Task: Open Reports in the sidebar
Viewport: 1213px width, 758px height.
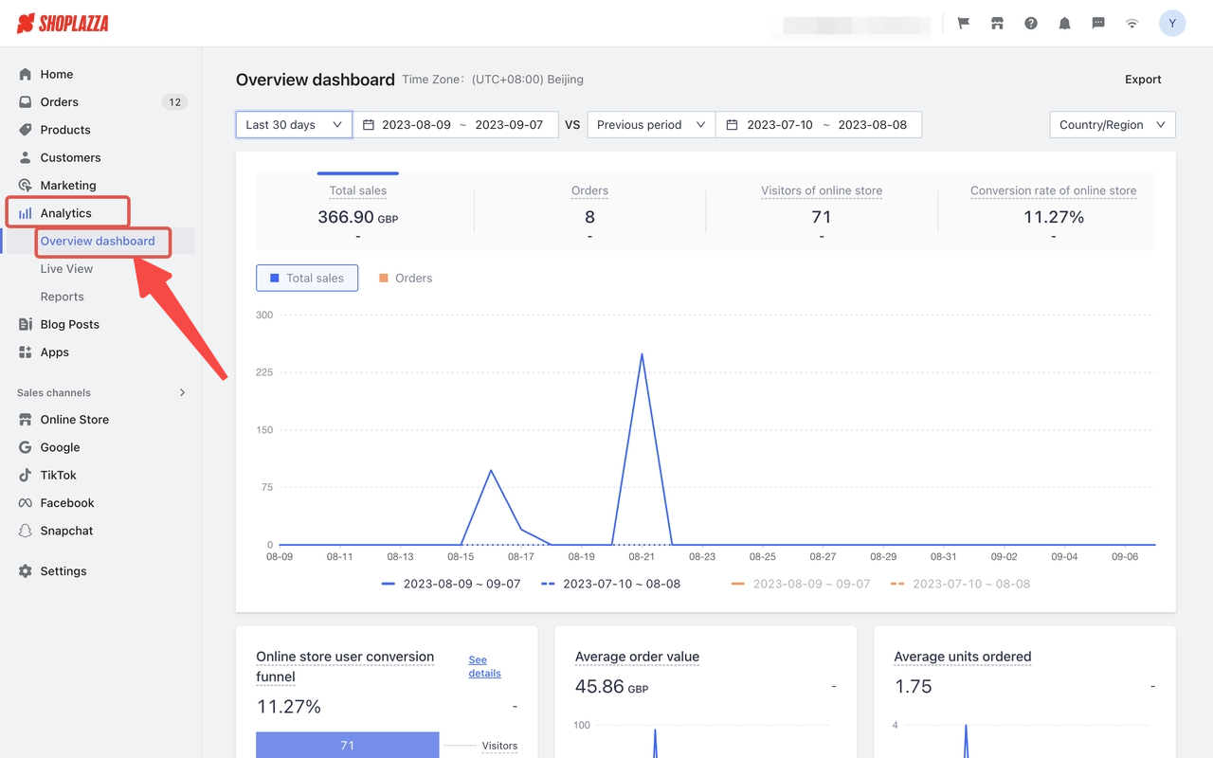Action: tap(63, 297)
